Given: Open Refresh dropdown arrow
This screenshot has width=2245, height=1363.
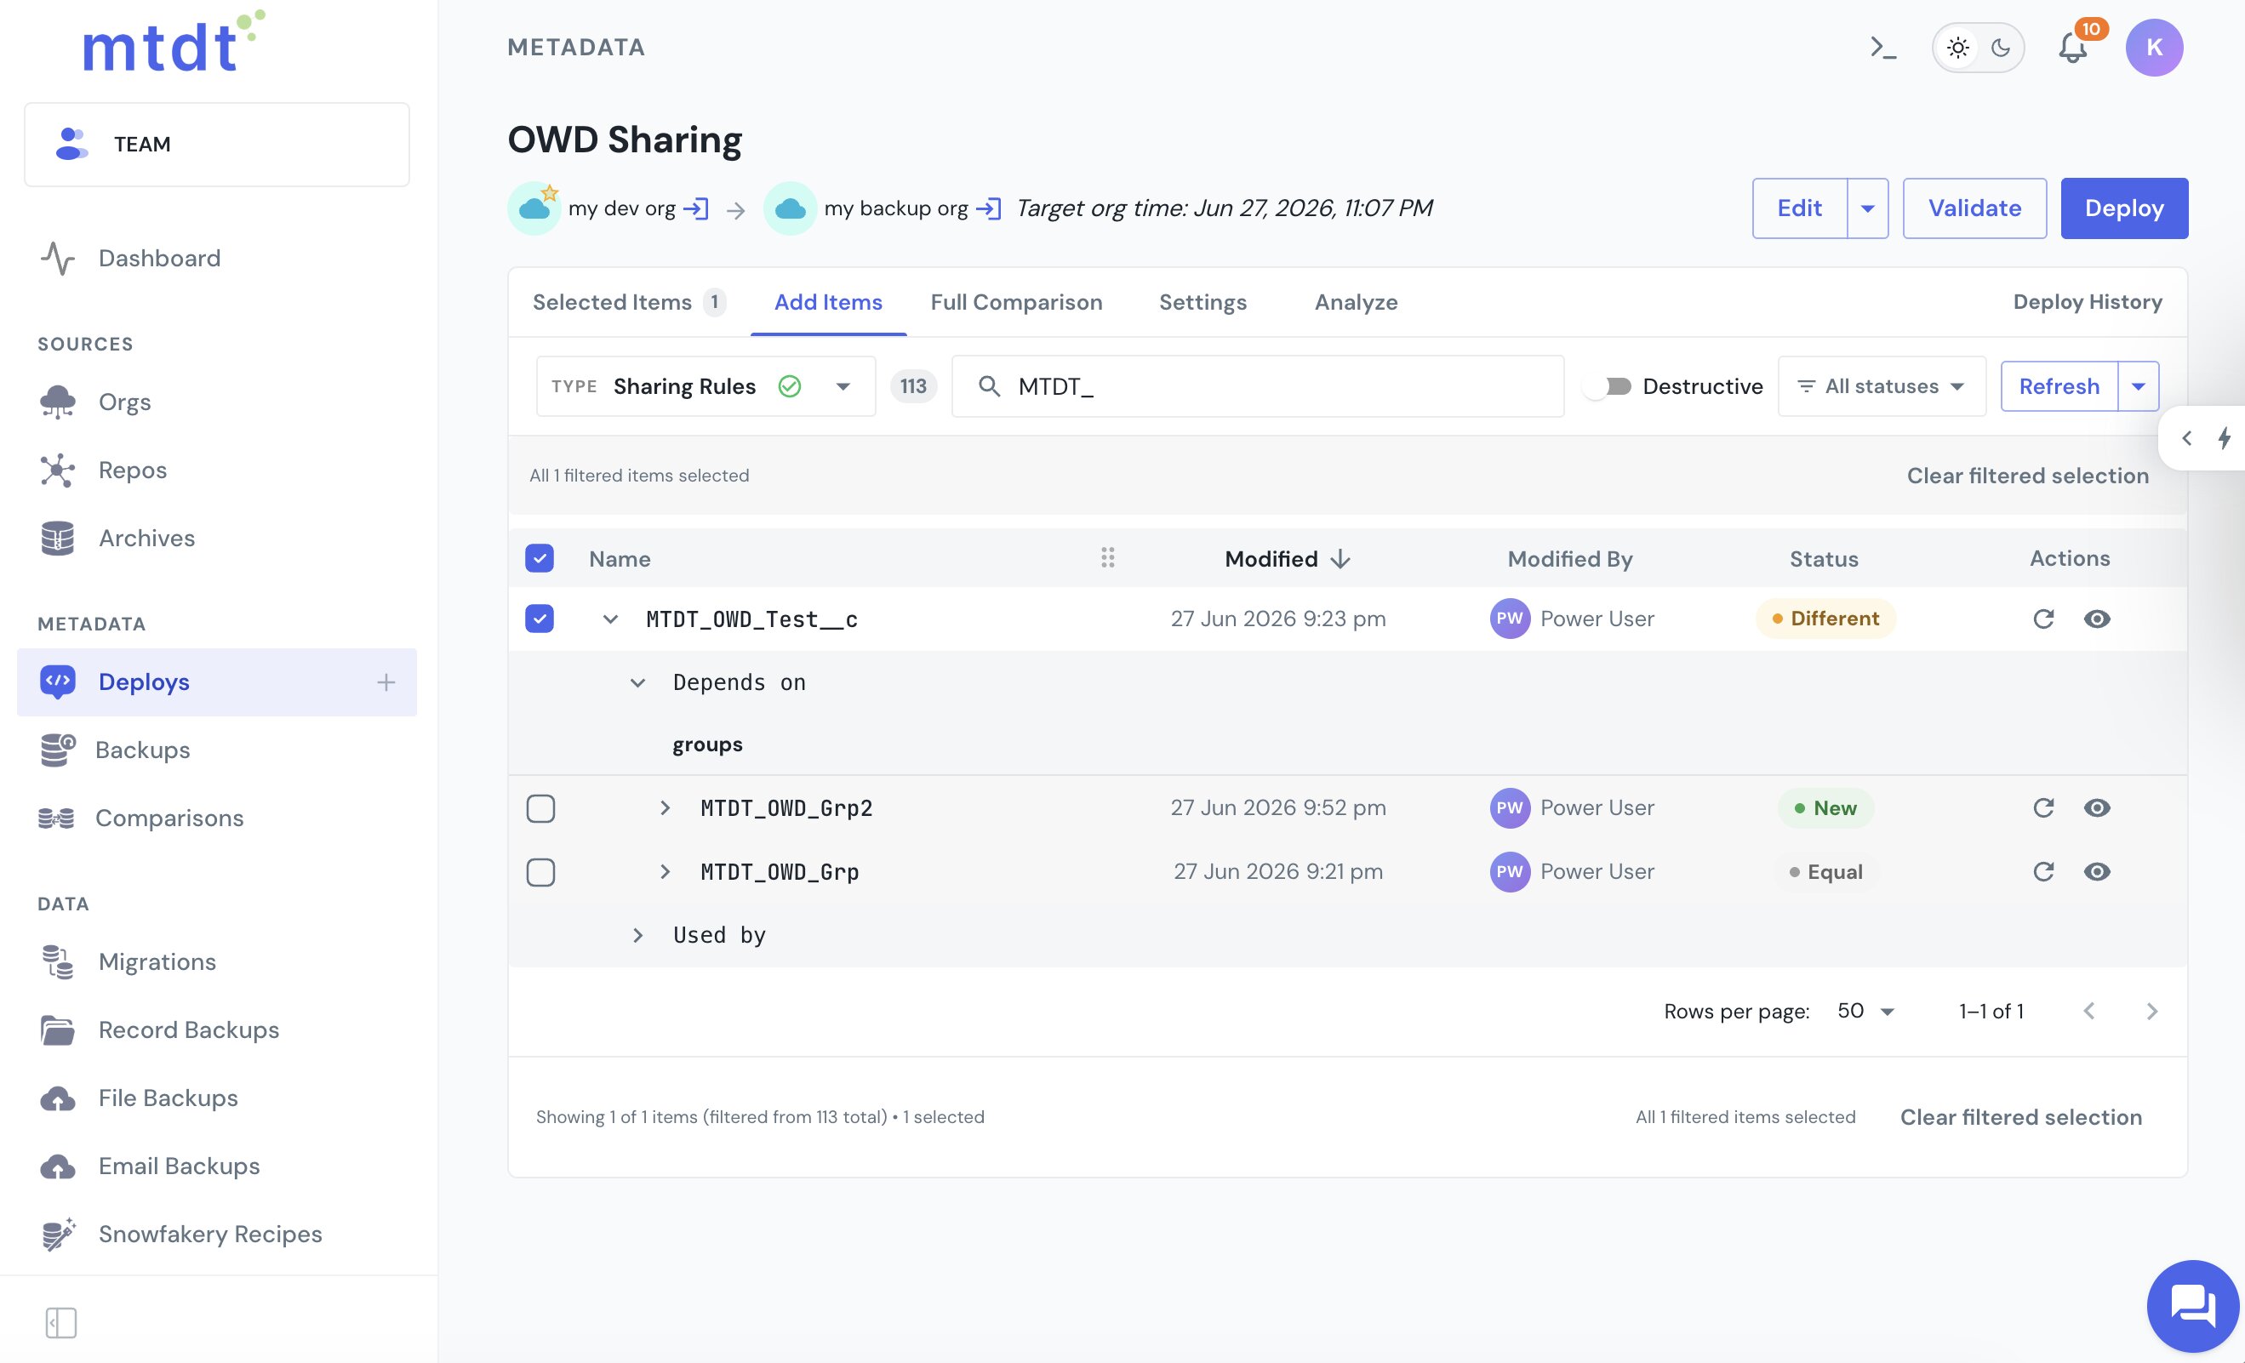Looking at the screenshot, I should (x=2139, y=386).
